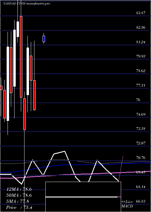Click the 76 price axis label

(138, 100)
